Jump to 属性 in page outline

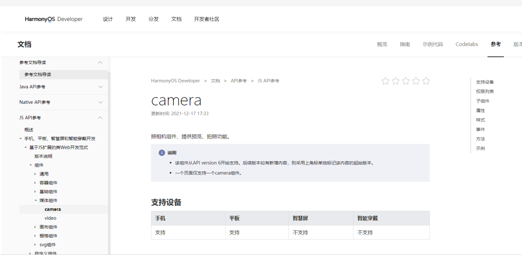(481, 111)
